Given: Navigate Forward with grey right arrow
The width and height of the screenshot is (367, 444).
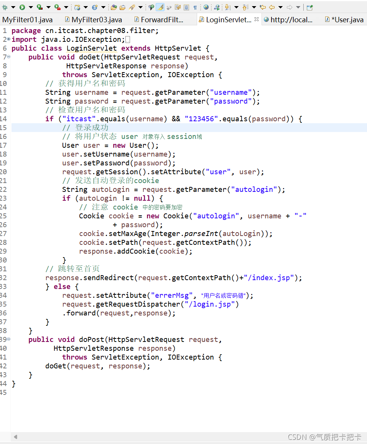Looking at the screenshot, I should pyautogui.click(x=290, y=7).
